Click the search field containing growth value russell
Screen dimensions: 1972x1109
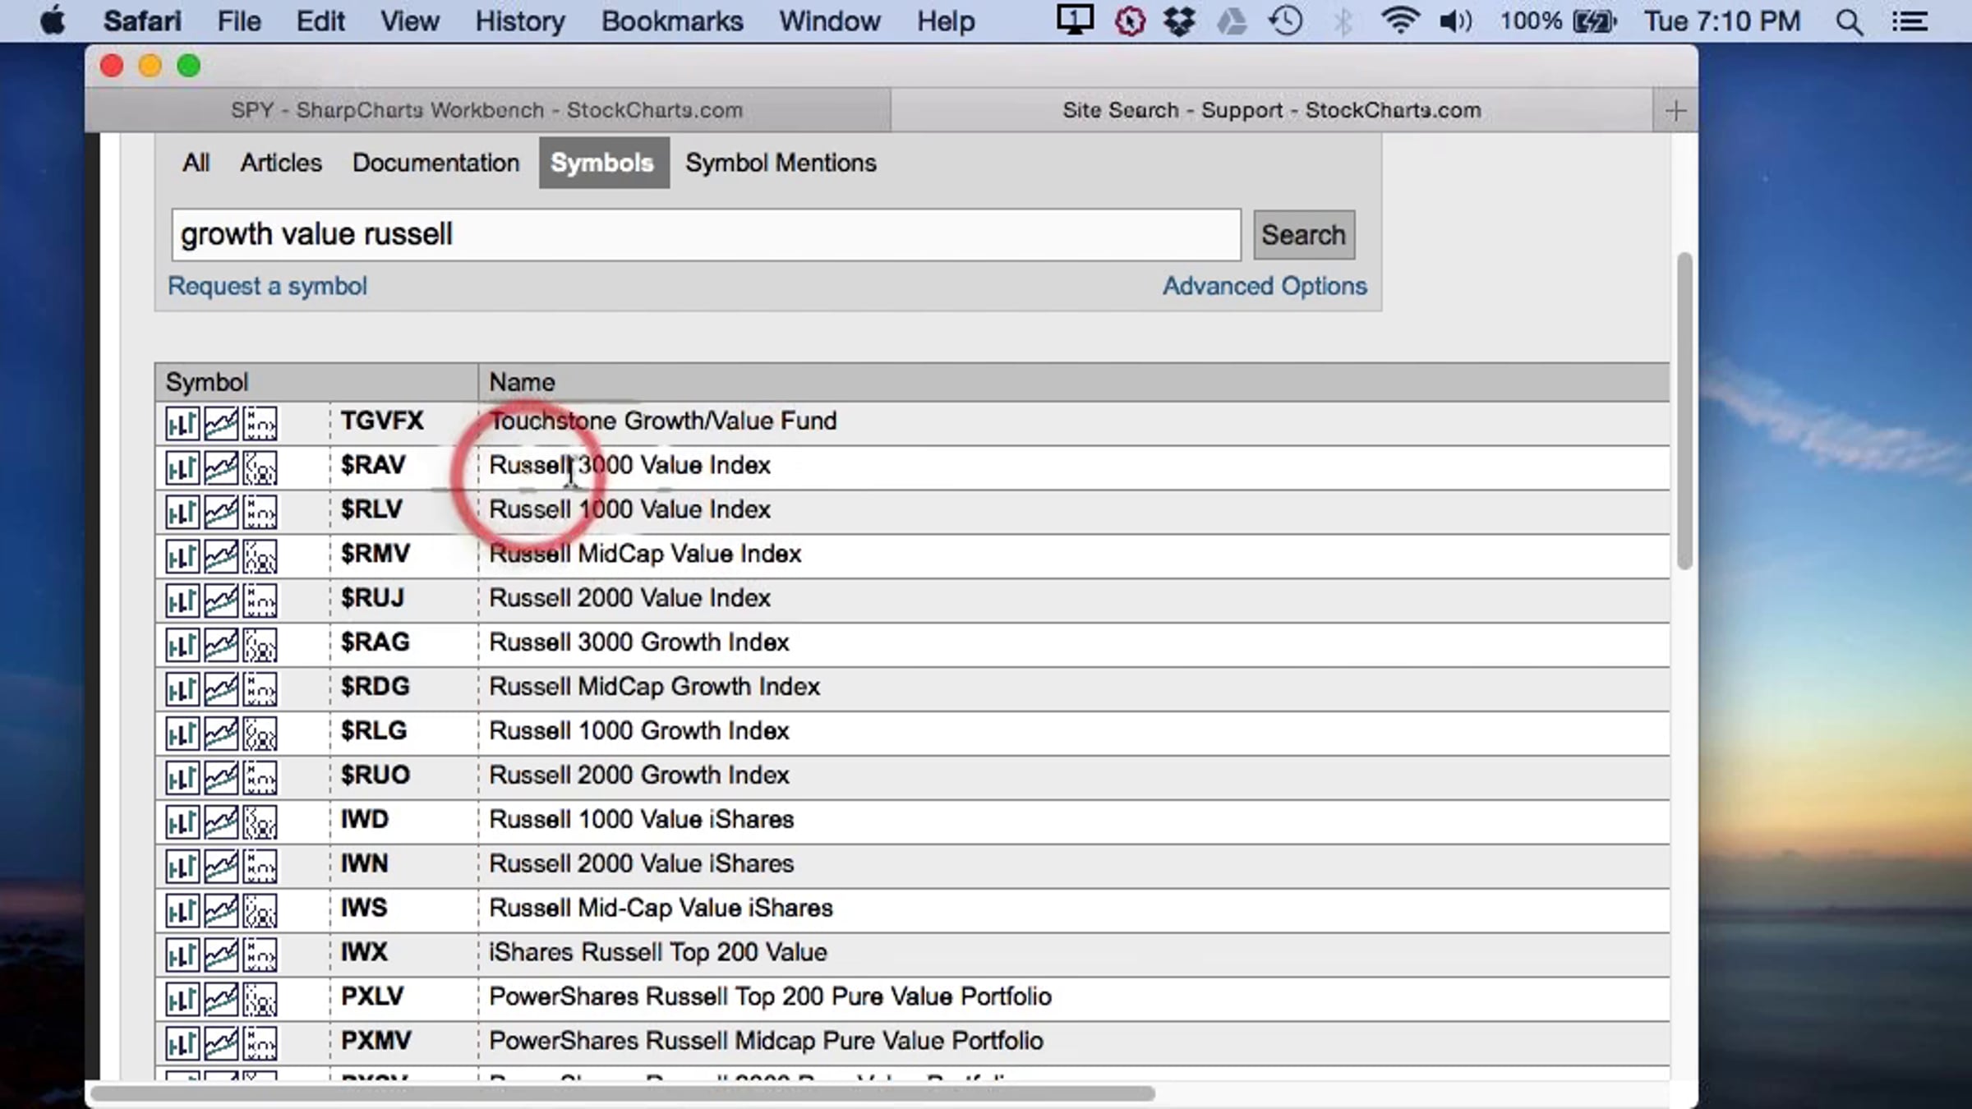click(706, 235)
